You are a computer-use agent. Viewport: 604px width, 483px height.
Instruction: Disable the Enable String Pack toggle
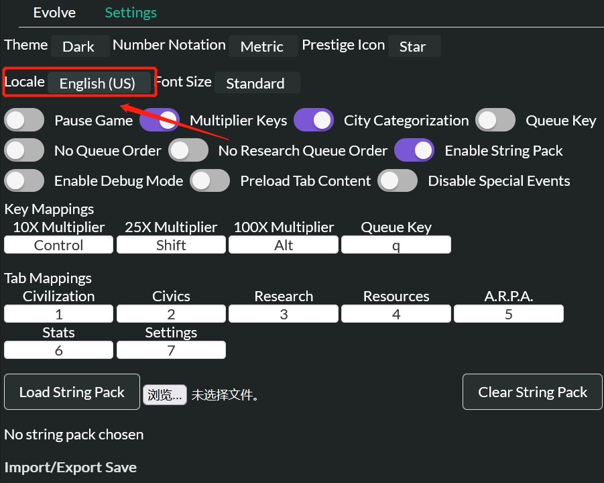click(x=414, y=150)
